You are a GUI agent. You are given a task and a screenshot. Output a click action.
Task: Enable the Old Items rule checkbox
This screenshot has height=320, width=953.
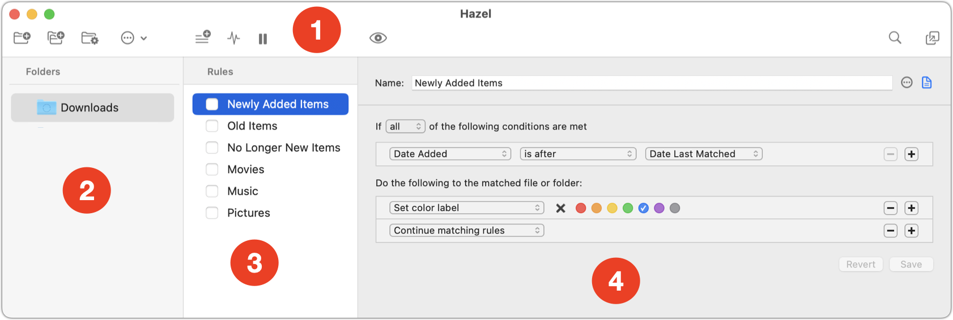212,126
